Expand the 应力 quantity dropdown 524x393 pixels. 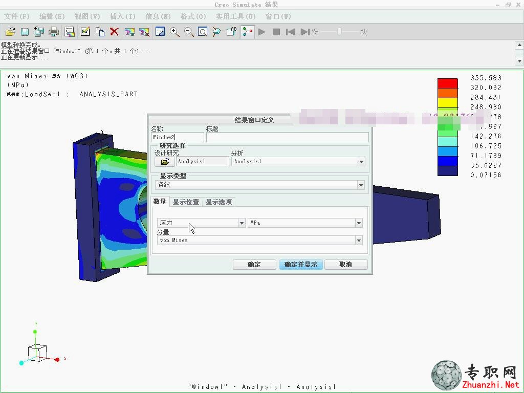pyautogui.click(x=242, y=223)
